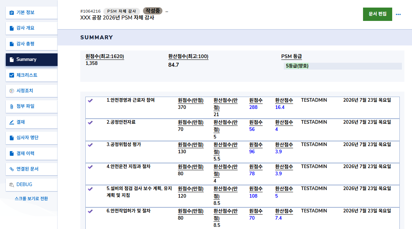412x229 pixels.
Task: Click the 심사자 명단 document icon
Action: pos(12,138)
